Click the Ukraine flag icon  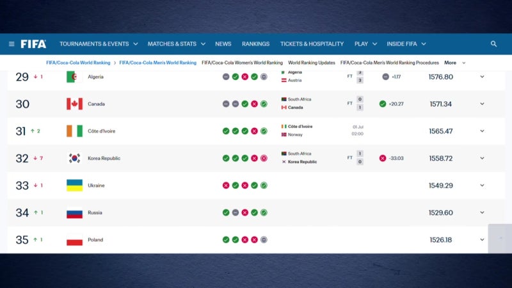[74, 185]
